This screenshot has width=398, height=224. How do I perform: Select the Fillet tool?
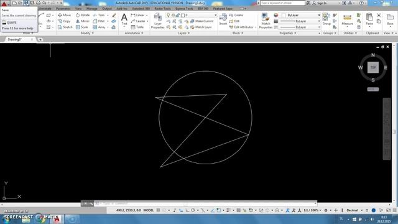[99, 21]
